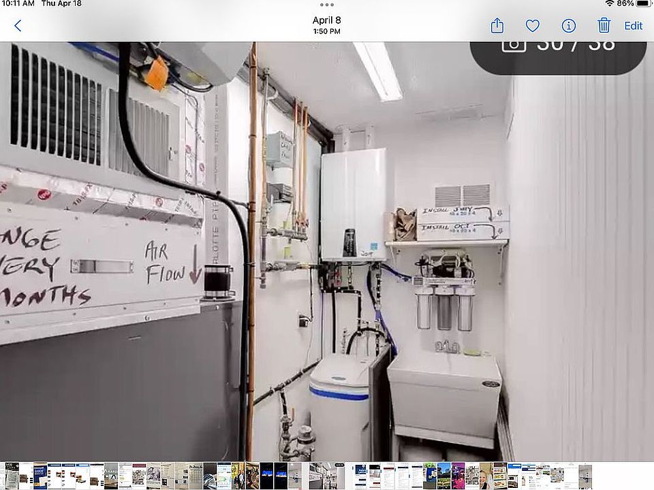Select the rightmost thumbnail in the filmstrip
This screenshot has width=654, height=490.
585,475
